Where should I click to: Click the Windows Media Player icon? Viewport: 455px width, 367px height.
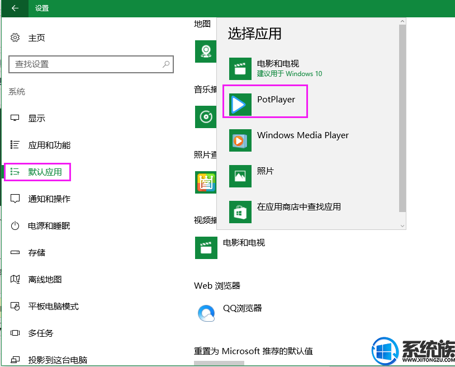point(240,140)
